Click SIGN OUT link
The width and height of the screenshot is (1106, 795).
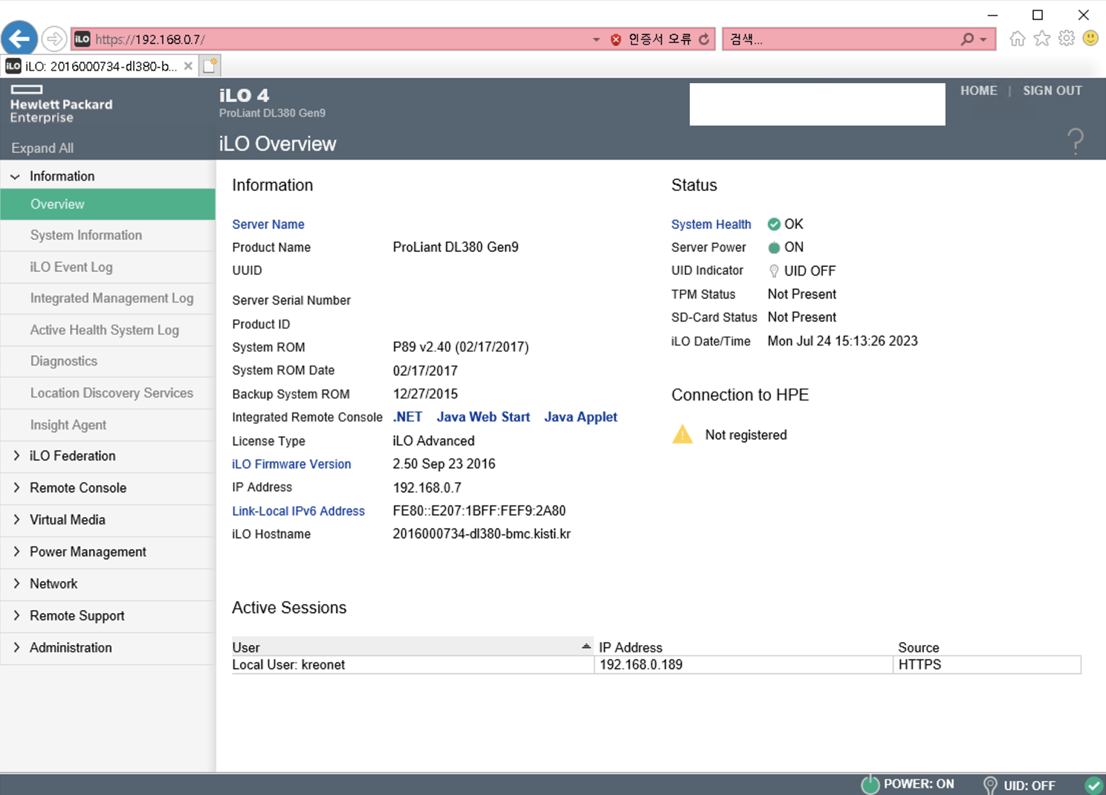(x=1052, y=91)
